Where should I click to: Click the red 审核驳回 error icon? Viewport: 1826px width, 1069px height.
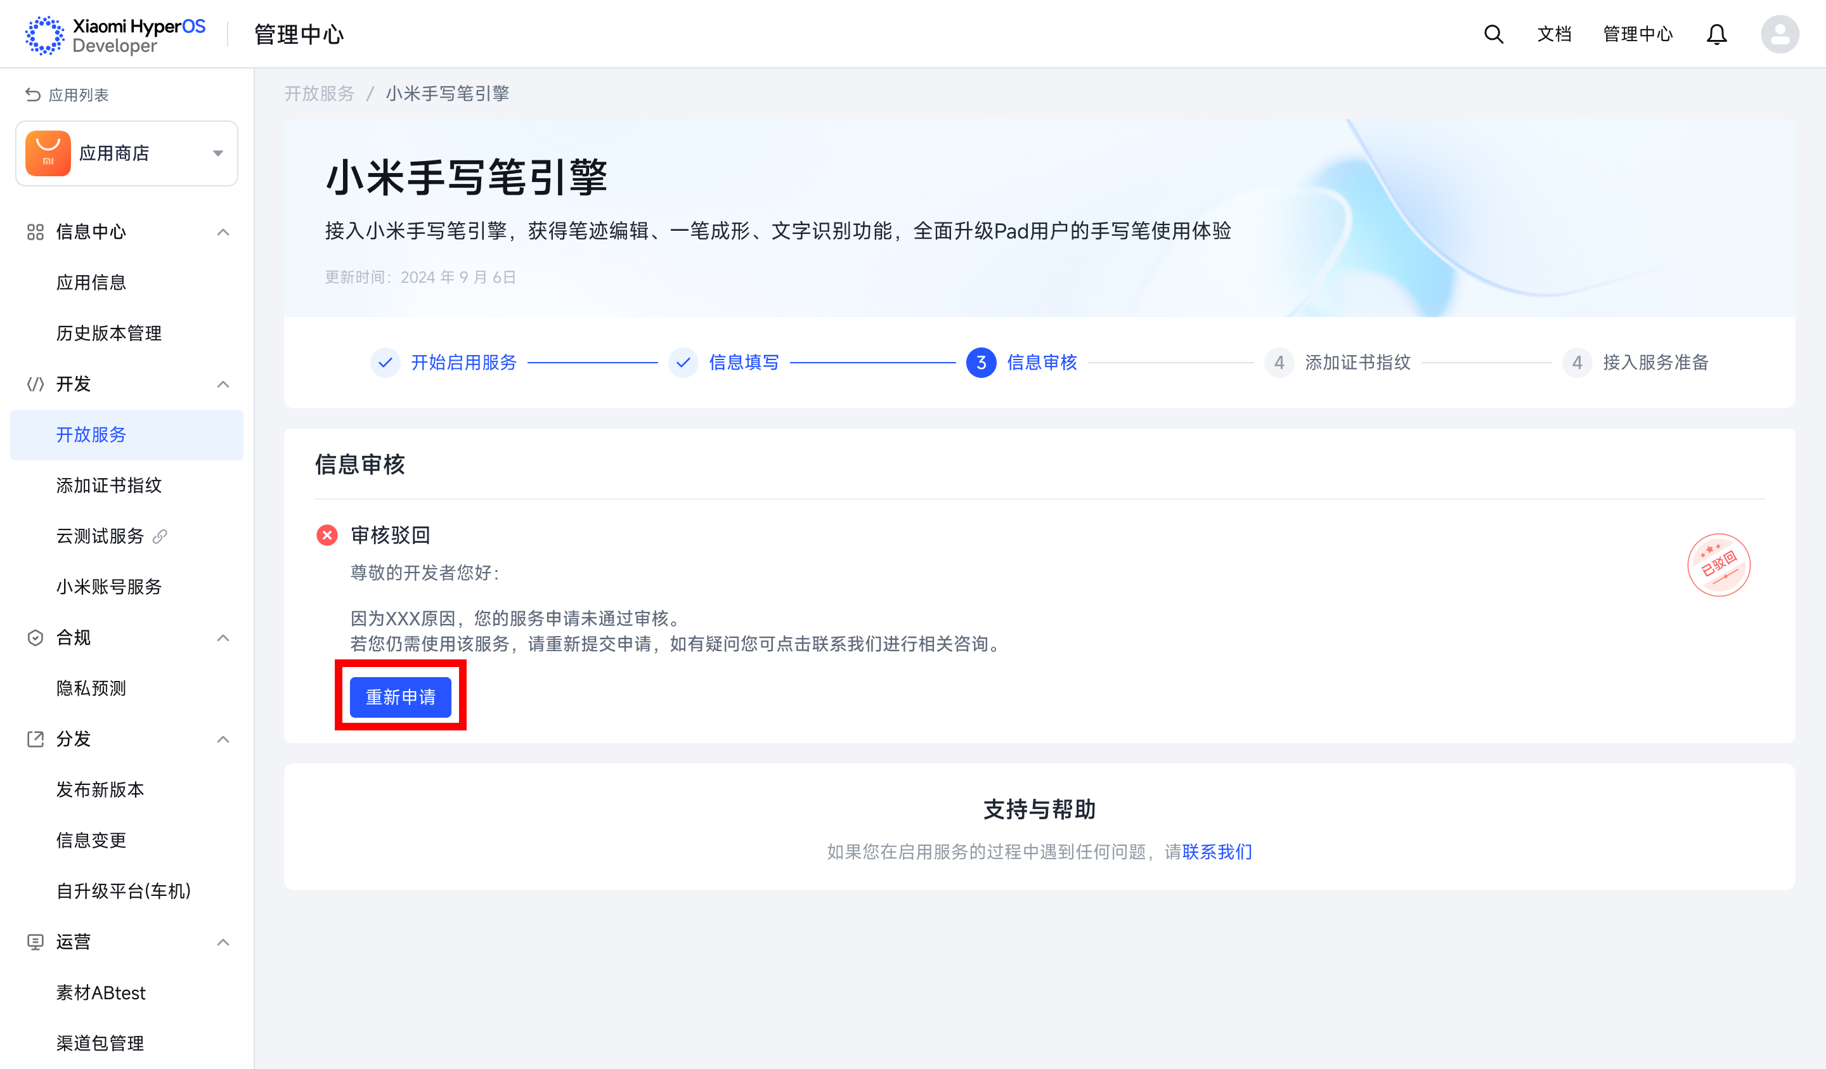pyautogui.click(x=327, y=535)
